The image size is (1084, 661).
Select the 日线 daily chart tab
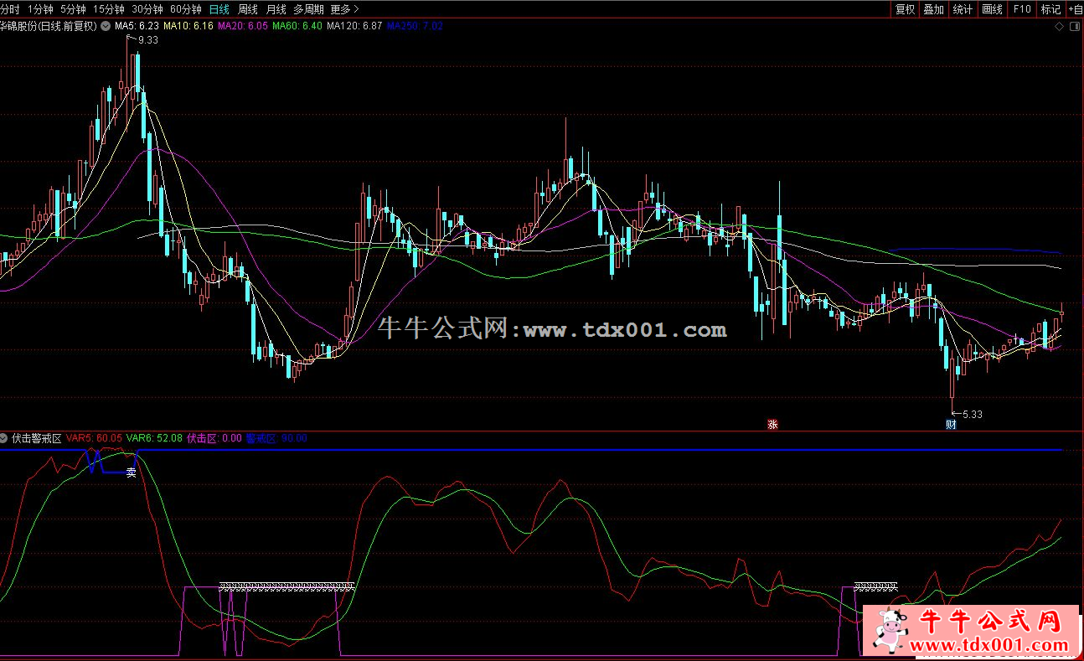tap(219, 9)
